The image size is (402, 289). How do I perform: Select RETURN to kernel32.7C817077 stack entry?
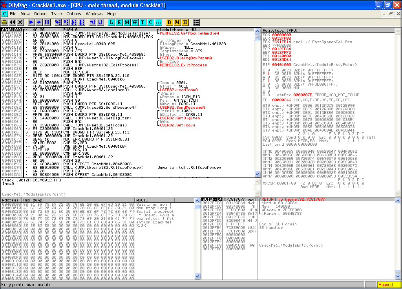(293, 199)
